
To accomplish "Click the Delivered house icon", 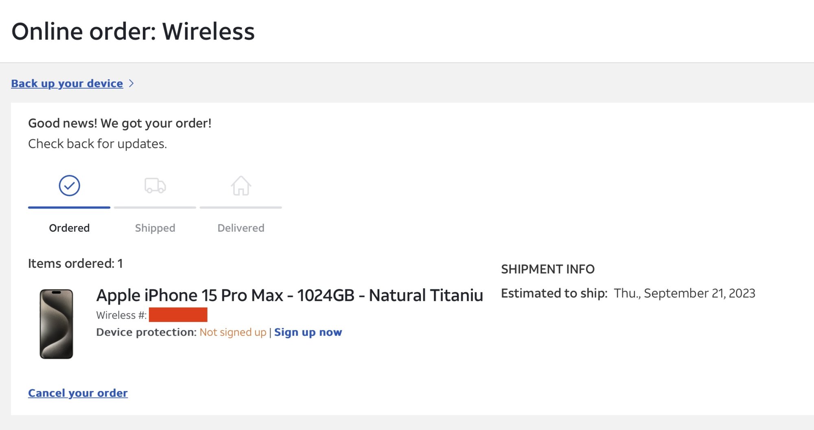I will pyautogui.click(x=241, y=186).
